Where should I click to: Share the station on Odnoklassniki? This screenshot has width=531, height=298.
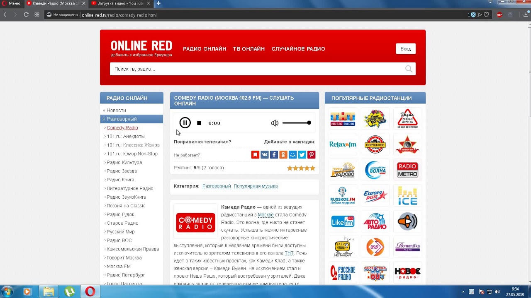pyautogui.click(x=283, y=155)
